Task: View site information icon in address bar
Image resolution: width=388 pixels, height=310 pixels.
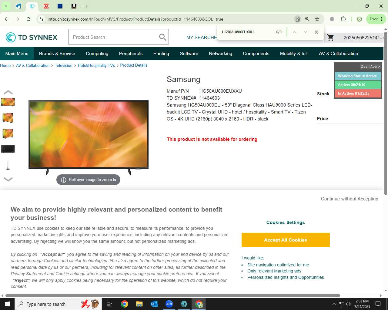Action: click(42, 19)
